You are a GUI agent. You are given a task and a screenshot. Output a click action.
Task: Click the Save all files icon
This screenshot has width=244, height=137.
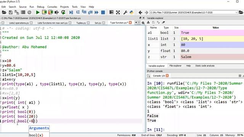coord(17,13)
